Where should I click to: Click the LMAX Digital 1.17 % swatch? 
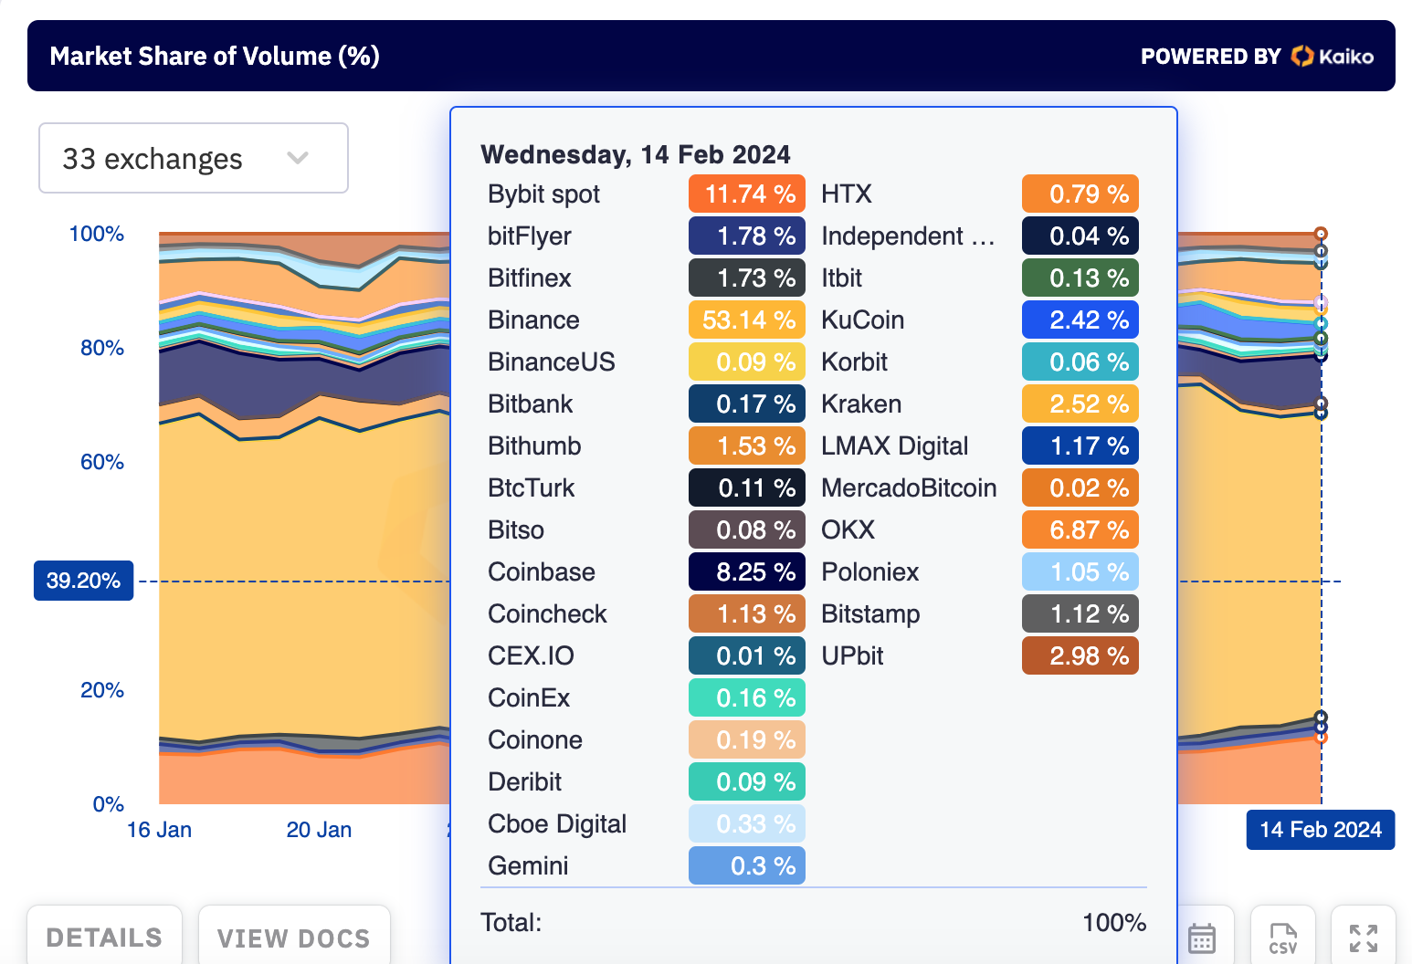(1080, 446)
